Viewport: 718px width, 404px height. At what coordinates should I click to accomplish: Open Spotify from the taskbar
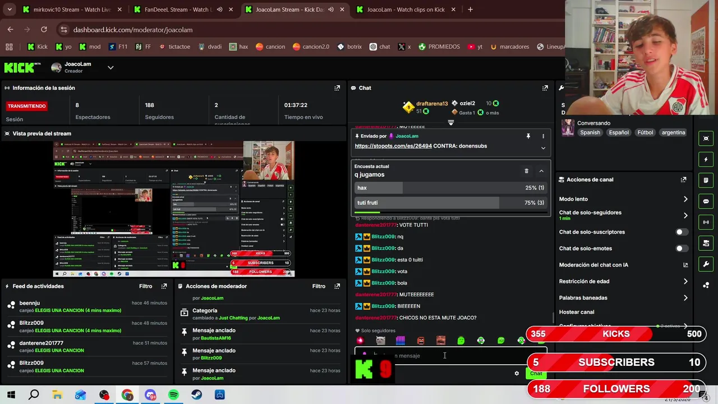(173, 395)
